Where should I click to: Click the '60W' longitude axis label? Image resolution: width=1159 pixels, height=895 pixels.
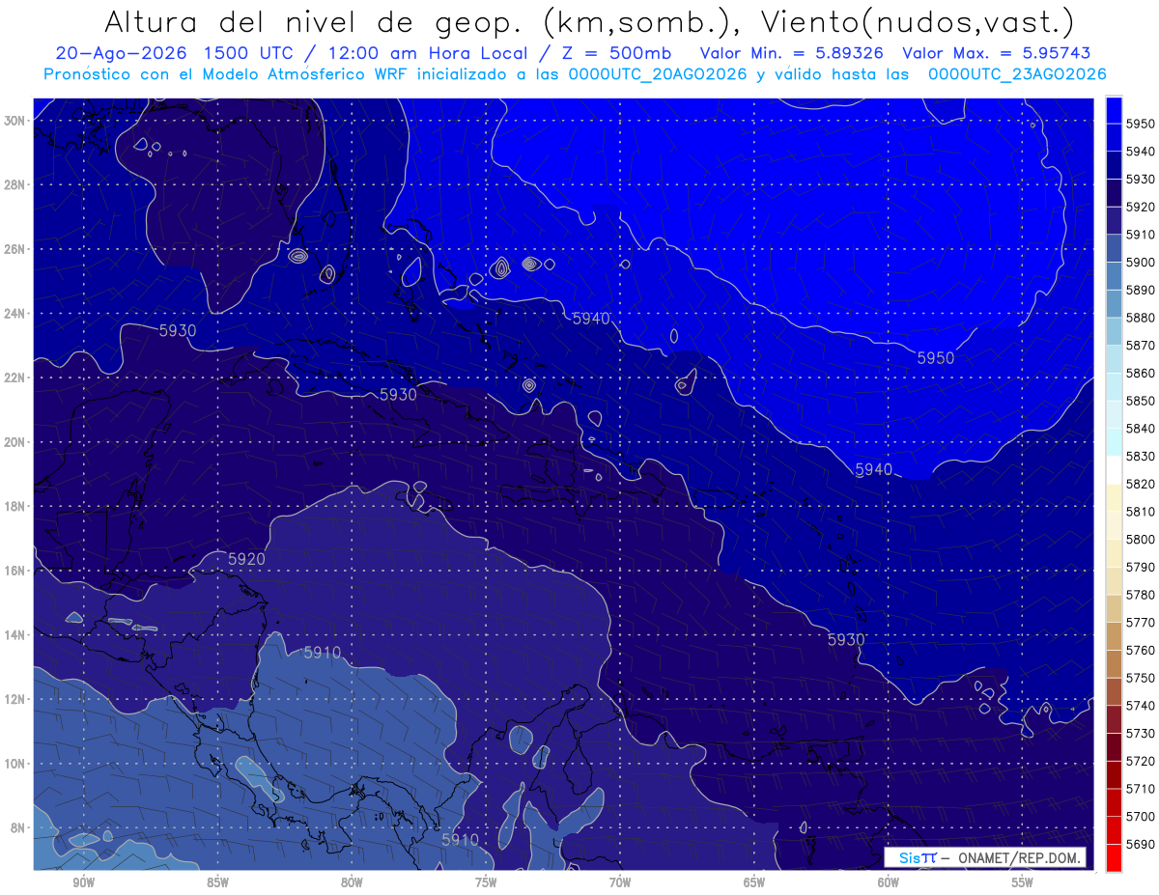click(889, 882)
